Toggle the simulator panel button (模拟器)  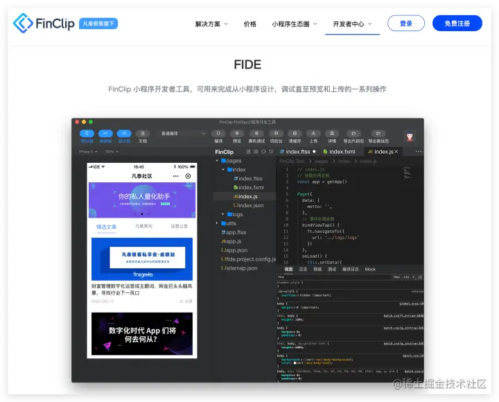tap(87, 133)
